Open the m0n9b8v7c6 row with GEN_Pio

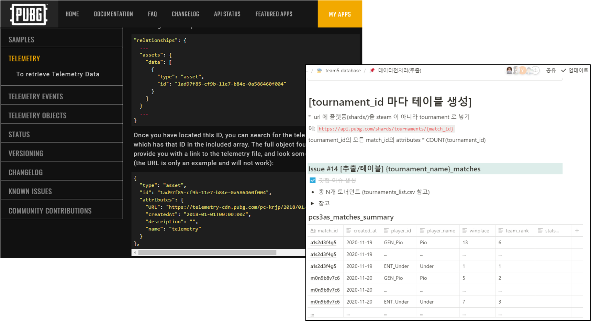click(x=325, y=278)
